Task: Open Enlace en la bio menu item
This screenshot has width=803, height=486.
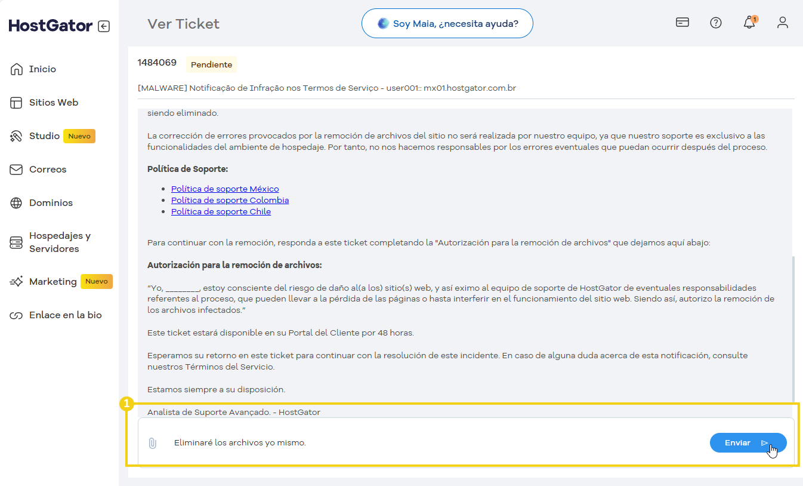Action: coord(66,315)
